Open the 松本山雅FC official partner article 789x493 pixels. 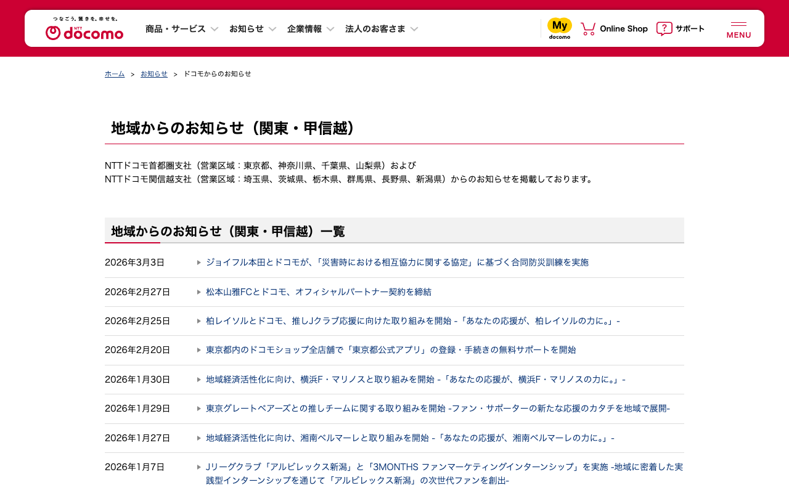[319, 292]
